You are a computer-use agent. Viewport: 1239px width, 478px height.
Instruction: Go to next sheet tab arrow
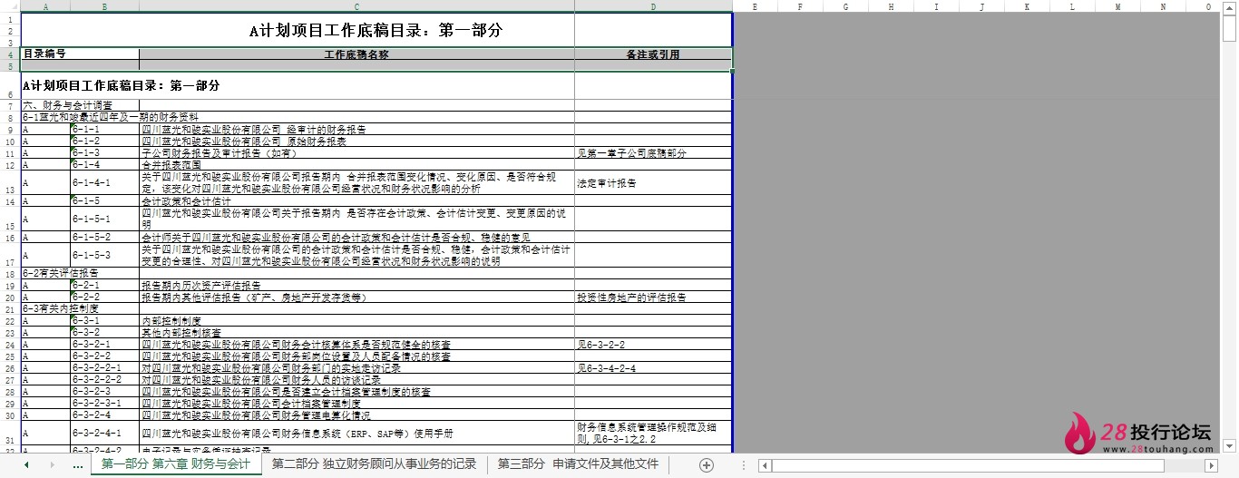pos(52,464)
